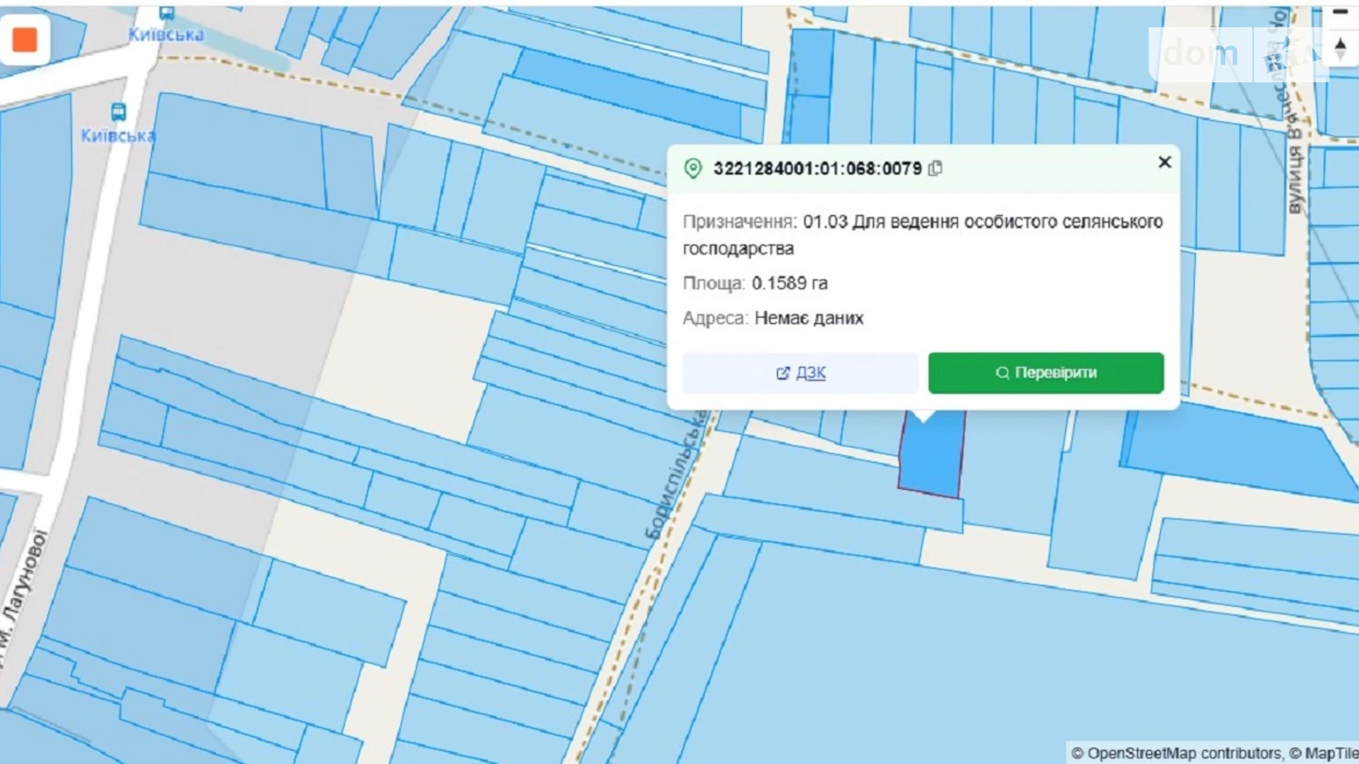Reset map bearing with the compass arrow

(1340, 49)
